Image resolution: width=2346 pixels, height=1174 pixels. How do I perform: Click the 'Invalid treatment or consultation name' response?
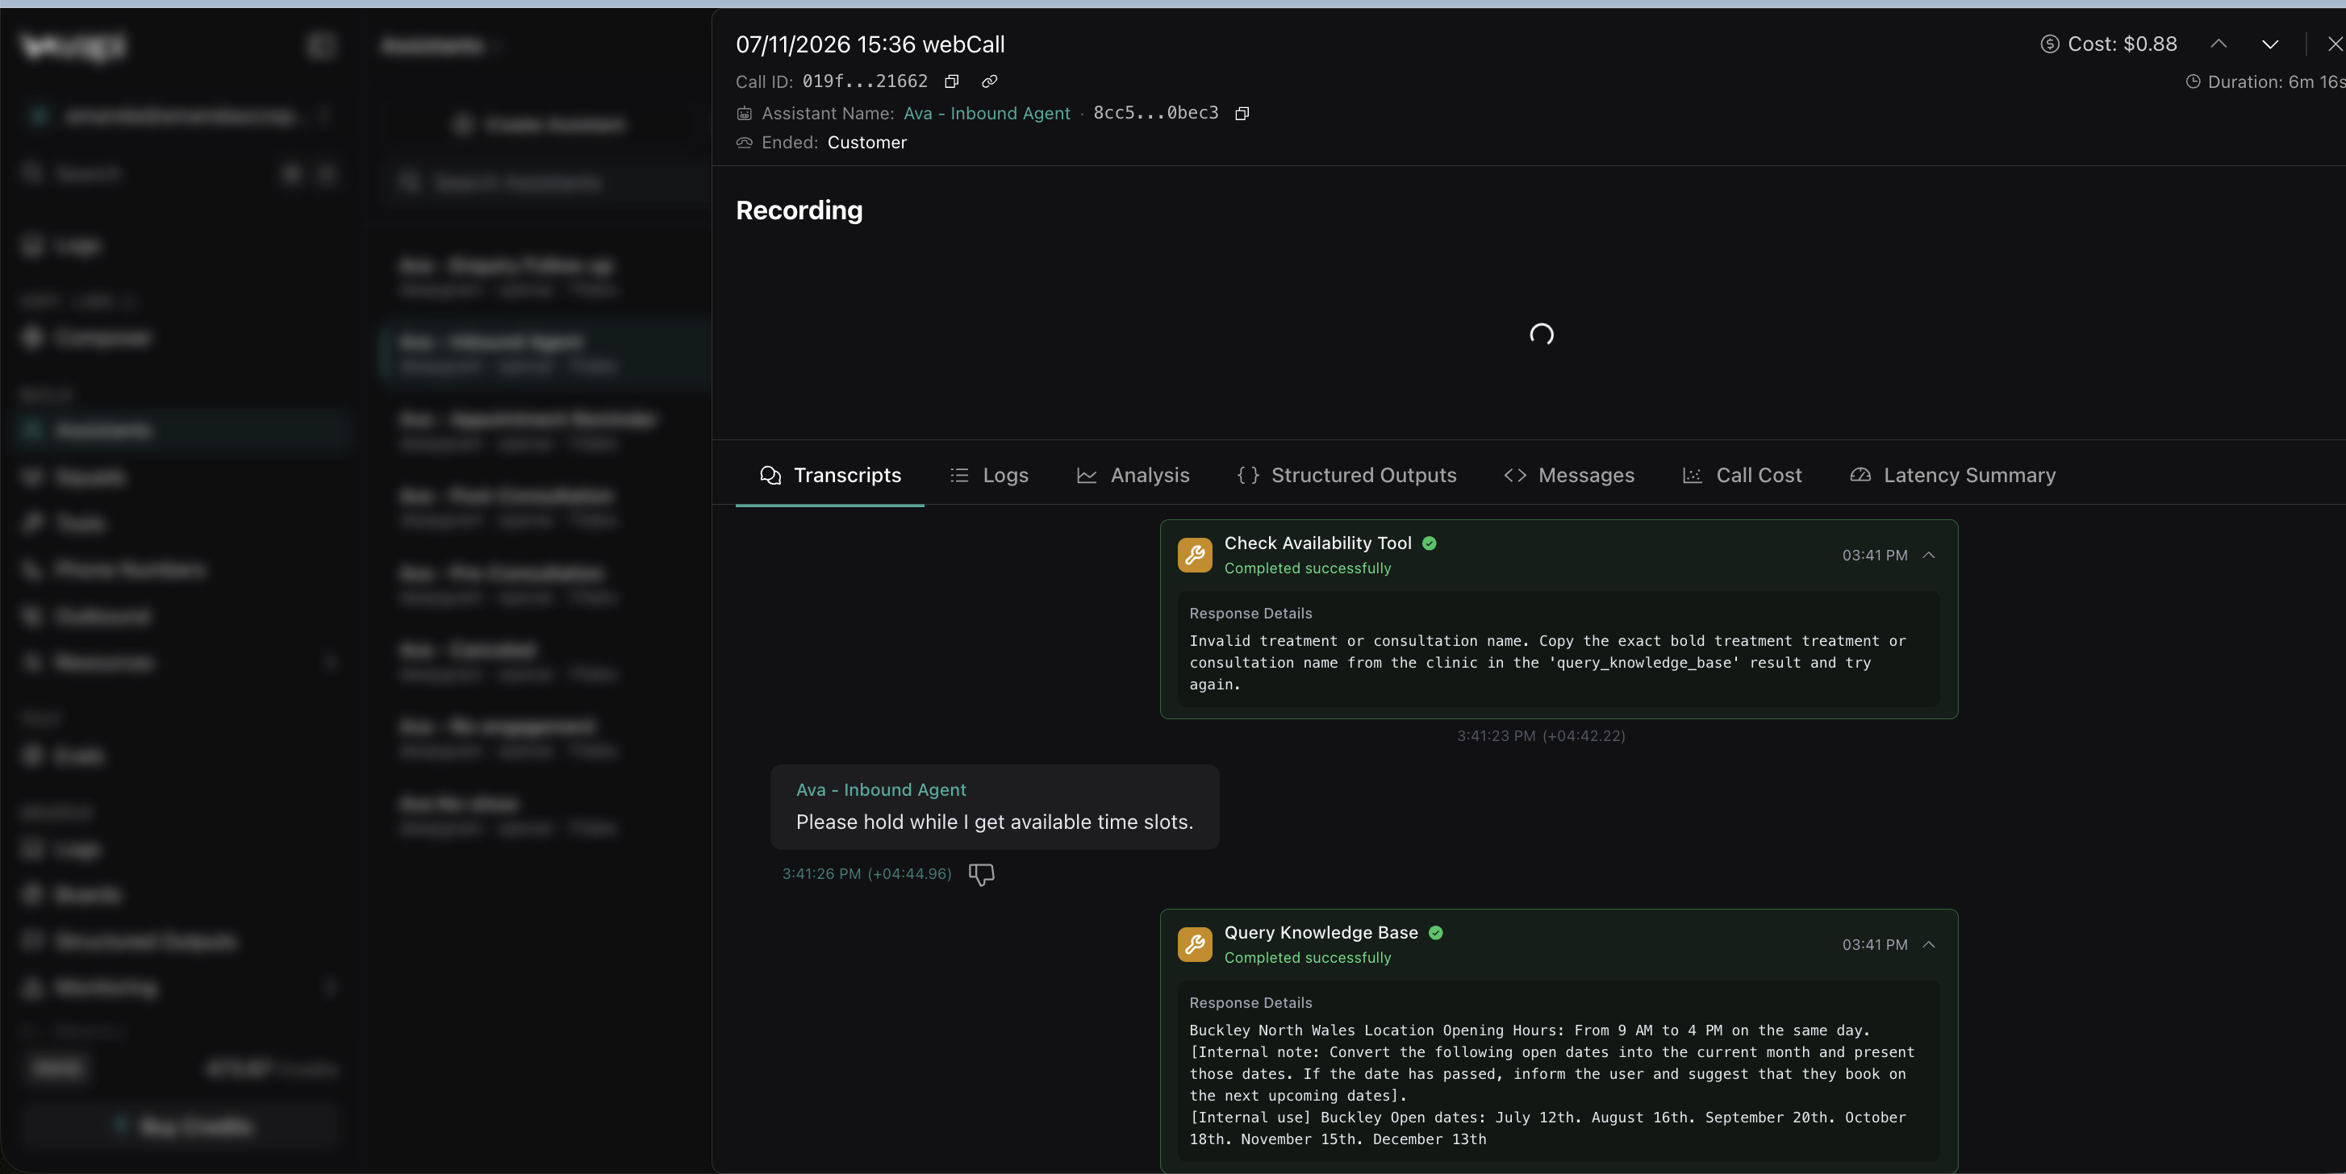pyautogui.click(x=1548, y=663)
